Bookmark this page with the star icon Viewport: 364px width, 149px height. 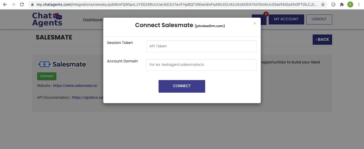(x=323, y=4)
